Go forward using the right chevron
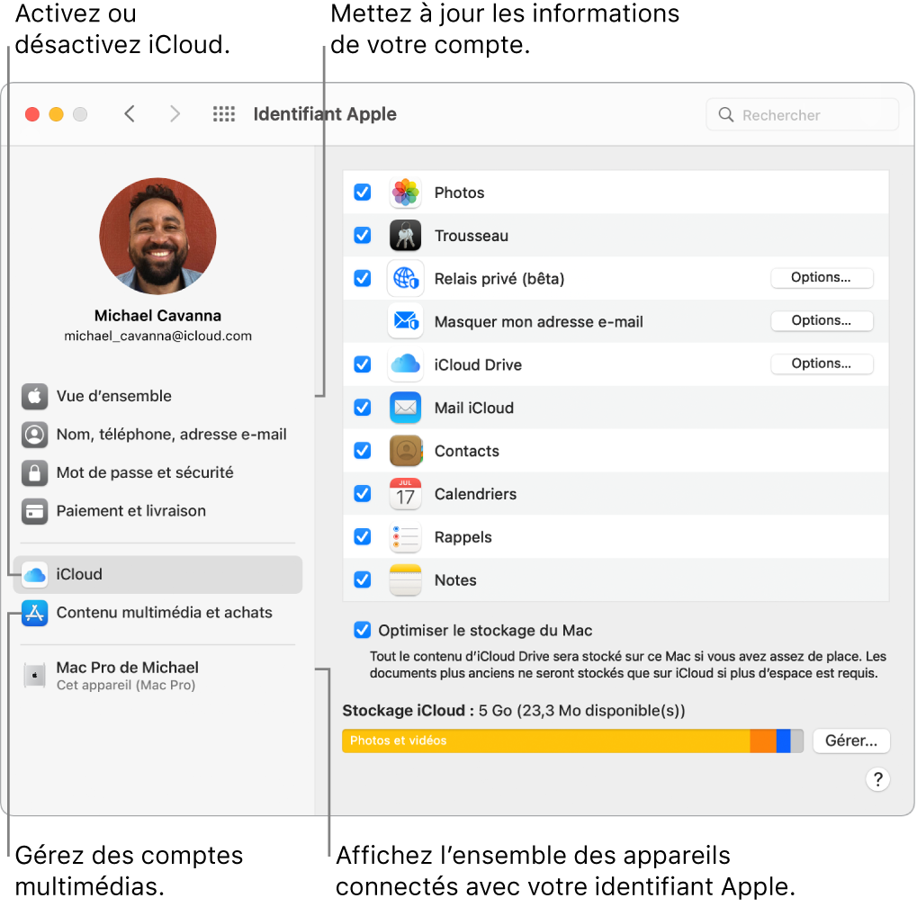 175,114
